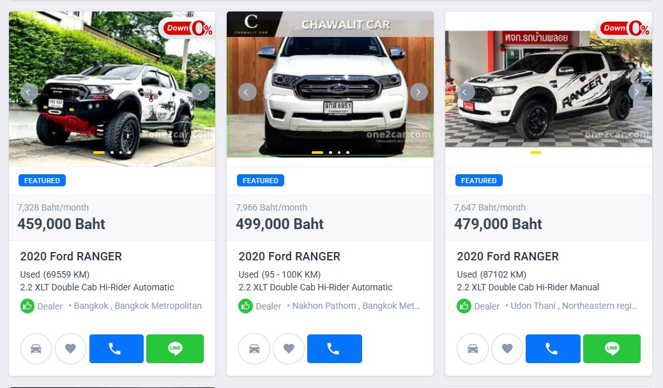Image resolution: width=663 pixels, height=388 pixels.
Task: Show the next photo of the first Ranger
Action: point(201,92)
